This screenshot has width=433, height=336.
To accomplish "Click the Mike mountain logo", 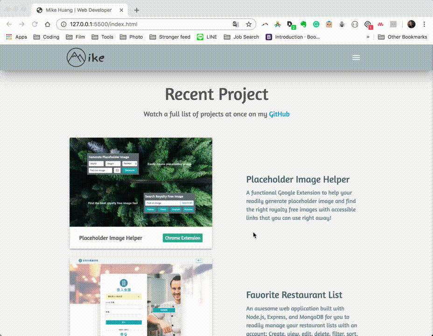I will [x=85, y=57].
